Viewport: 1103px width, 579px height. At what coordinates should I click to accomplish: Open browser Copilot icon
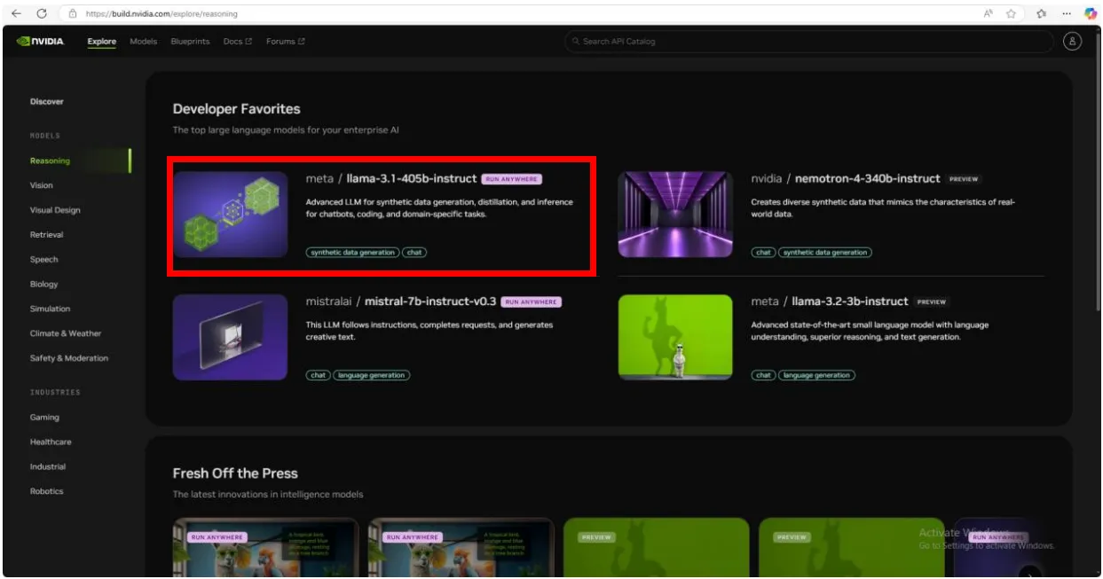[1091, 13]
